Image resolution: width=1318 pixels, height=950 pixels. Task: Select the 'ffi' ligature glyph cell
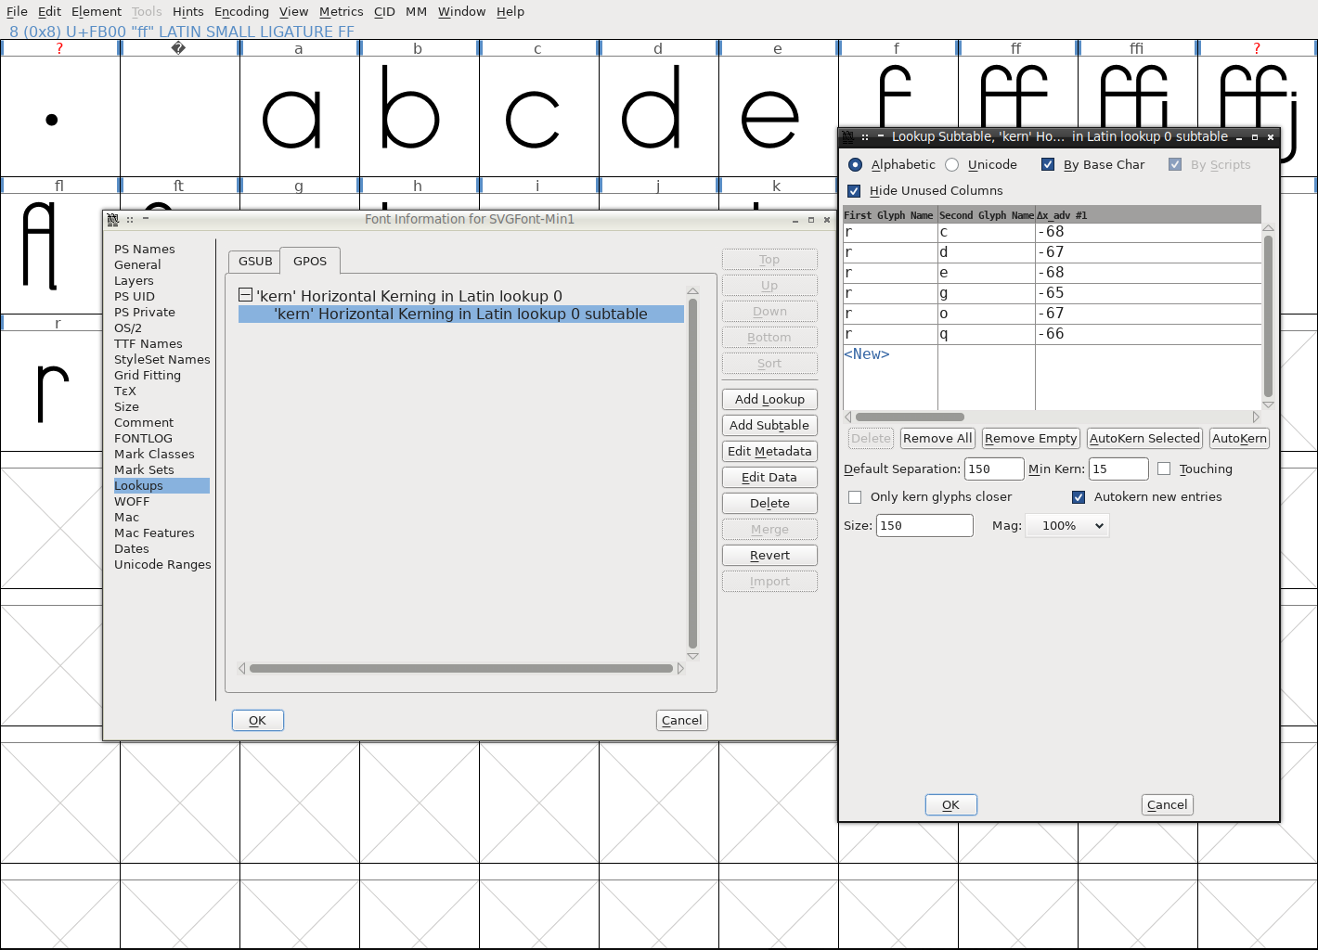[1137, 91]
